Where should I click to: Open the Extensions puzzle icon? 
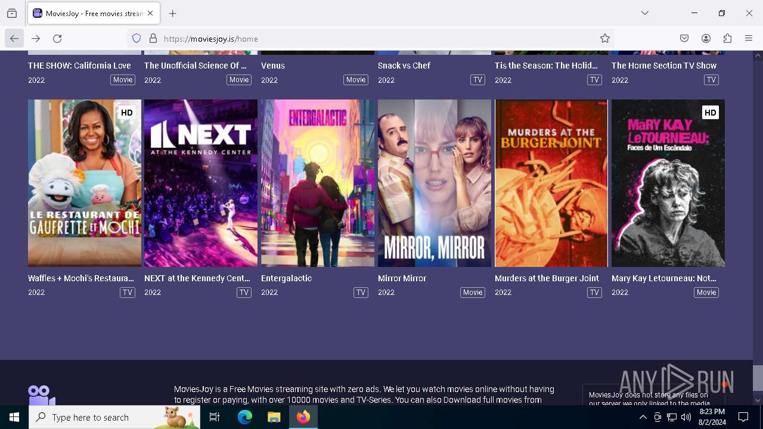click(x=727, y=39)
